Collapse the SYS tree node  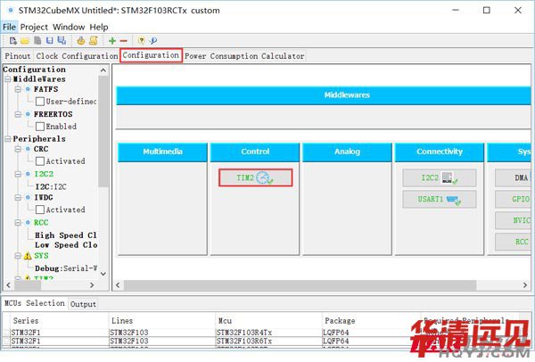pos(18,256)
